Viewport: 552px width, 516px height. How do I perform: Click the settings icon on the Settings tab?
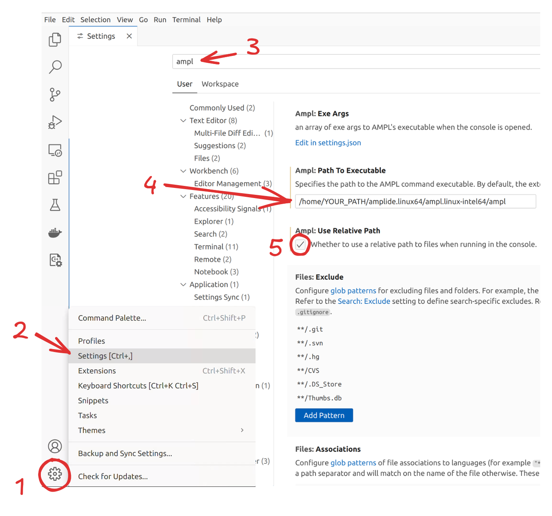pos(80,36)
